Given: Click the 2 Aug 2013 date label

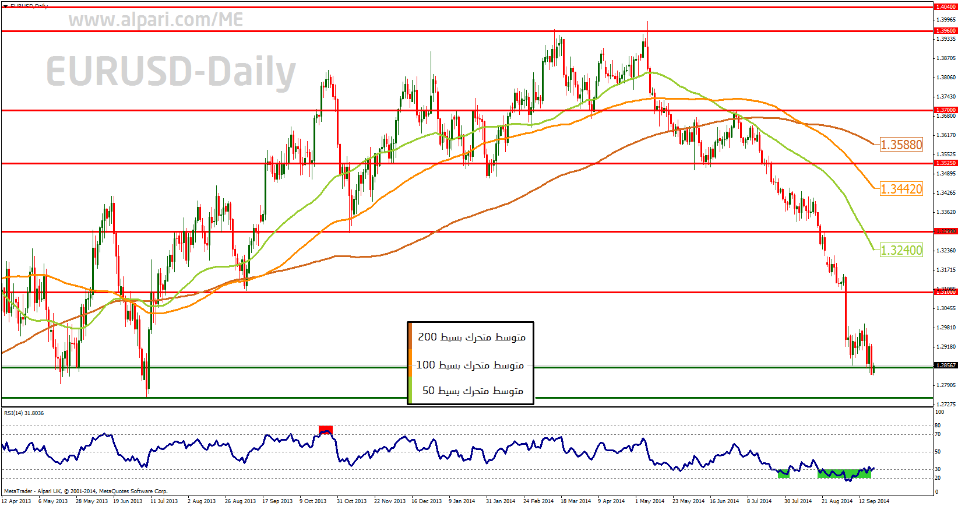Looking at the screenshot, I should click(202, 501).
